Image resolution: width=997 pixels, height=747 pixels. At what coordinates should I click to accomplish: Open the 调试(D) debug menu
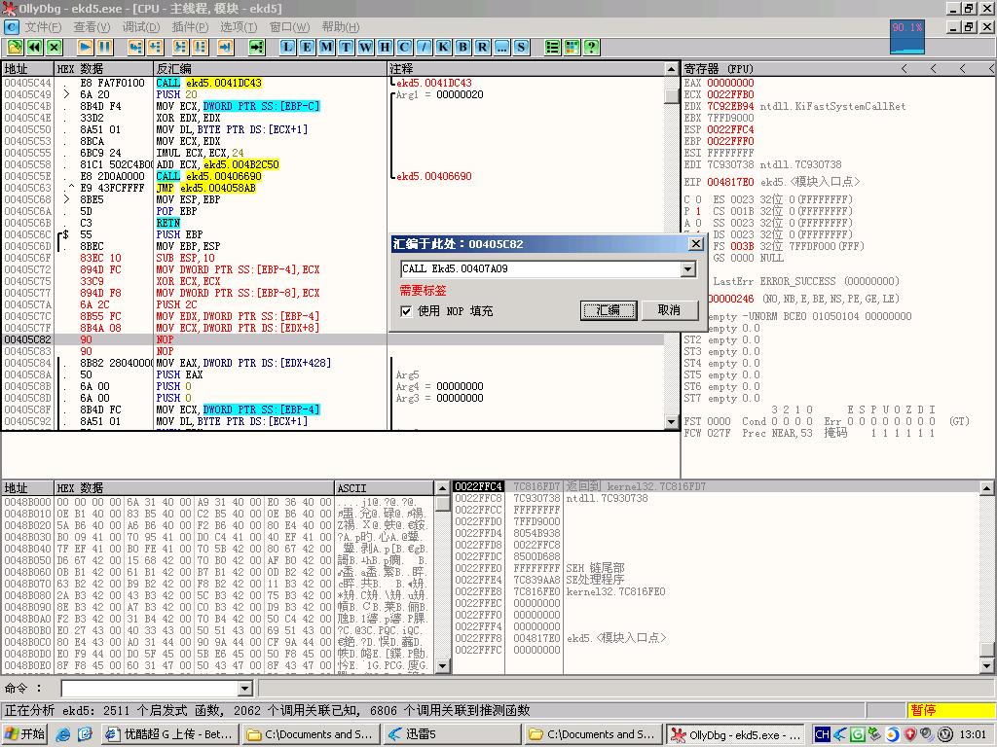[x=141, y=27]
